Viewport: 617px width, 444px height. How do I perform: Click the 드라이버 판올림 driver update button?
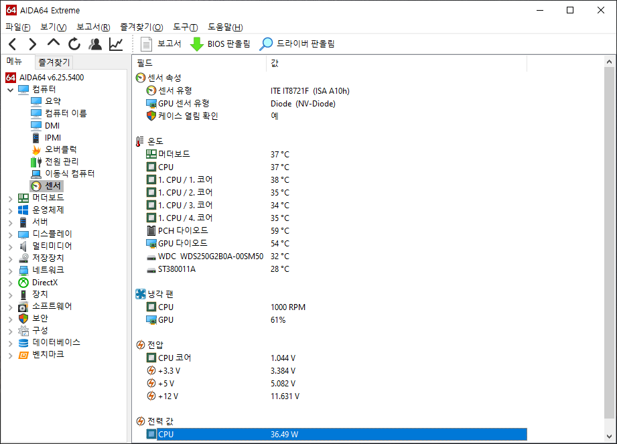pos(297,44)
